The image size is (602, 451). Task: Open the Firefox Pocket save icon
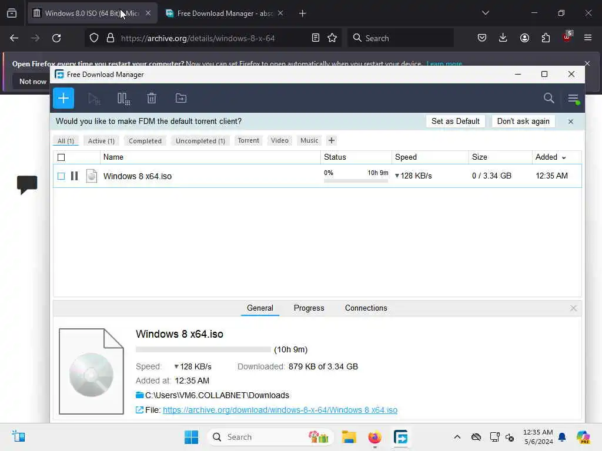point(482,38)
